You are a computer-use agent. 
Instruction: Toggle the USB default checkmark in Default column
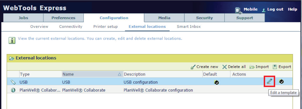[x=216, y=82]
